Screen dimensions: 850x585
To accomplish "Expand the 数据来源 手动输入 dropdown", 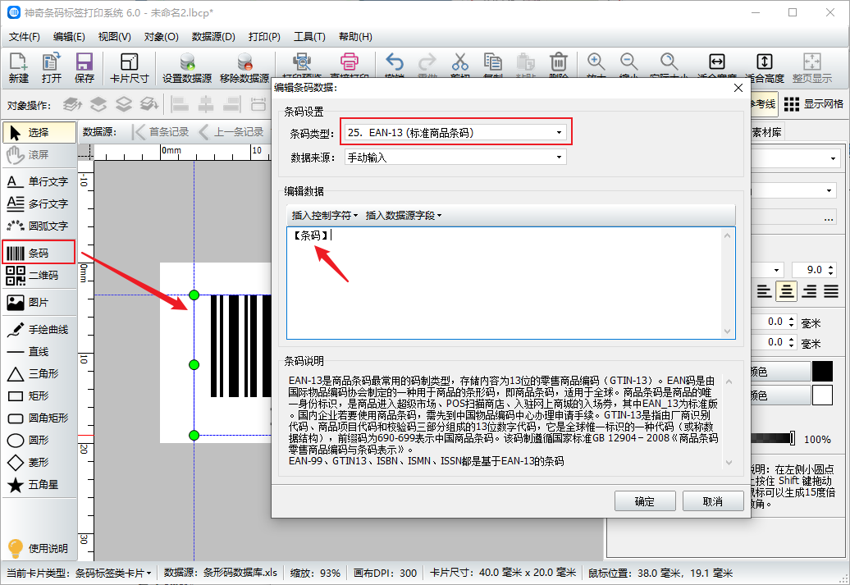I will [x=456, y=157].
